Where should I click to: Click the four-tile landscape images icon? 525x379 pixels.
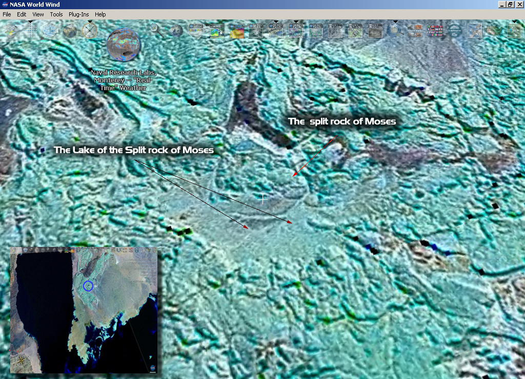coord(415,30)
